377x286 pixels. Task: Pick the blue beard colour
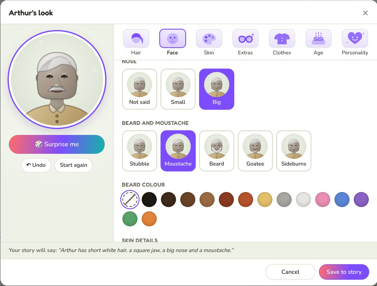342,199
